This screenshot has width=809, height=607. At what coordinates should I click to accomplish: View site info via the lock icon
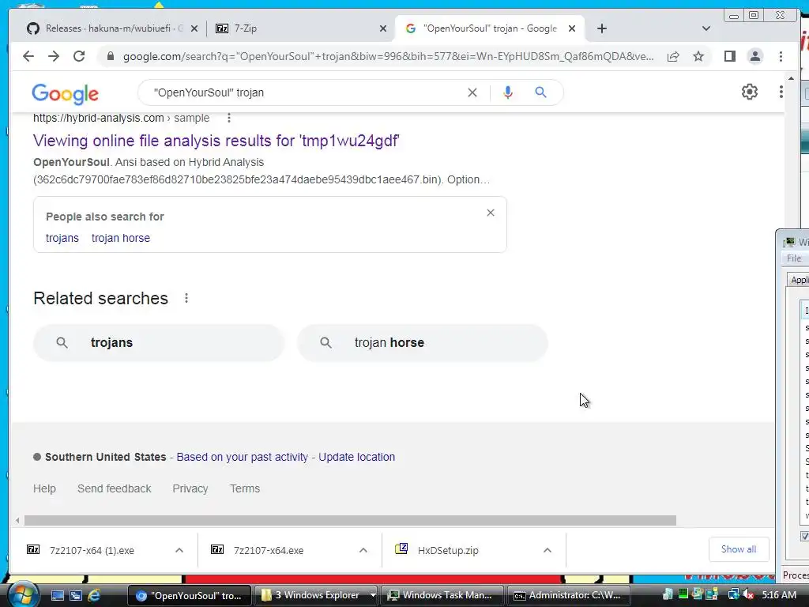(110, 56)
